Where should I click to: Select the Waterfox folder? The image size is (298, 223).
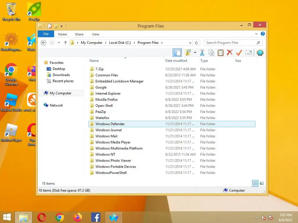(102, 118)
